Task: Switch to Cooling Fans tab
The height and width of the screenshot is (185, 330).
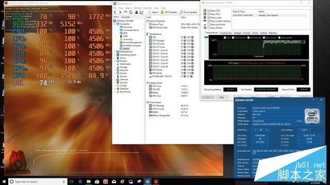Action: (x=226, y=33)
